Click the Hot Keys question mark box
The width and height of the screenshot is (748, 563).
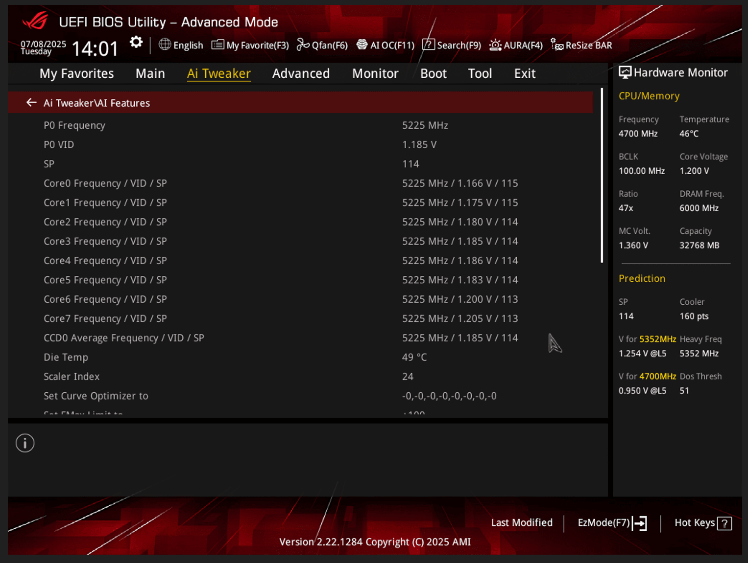(724, 523)
